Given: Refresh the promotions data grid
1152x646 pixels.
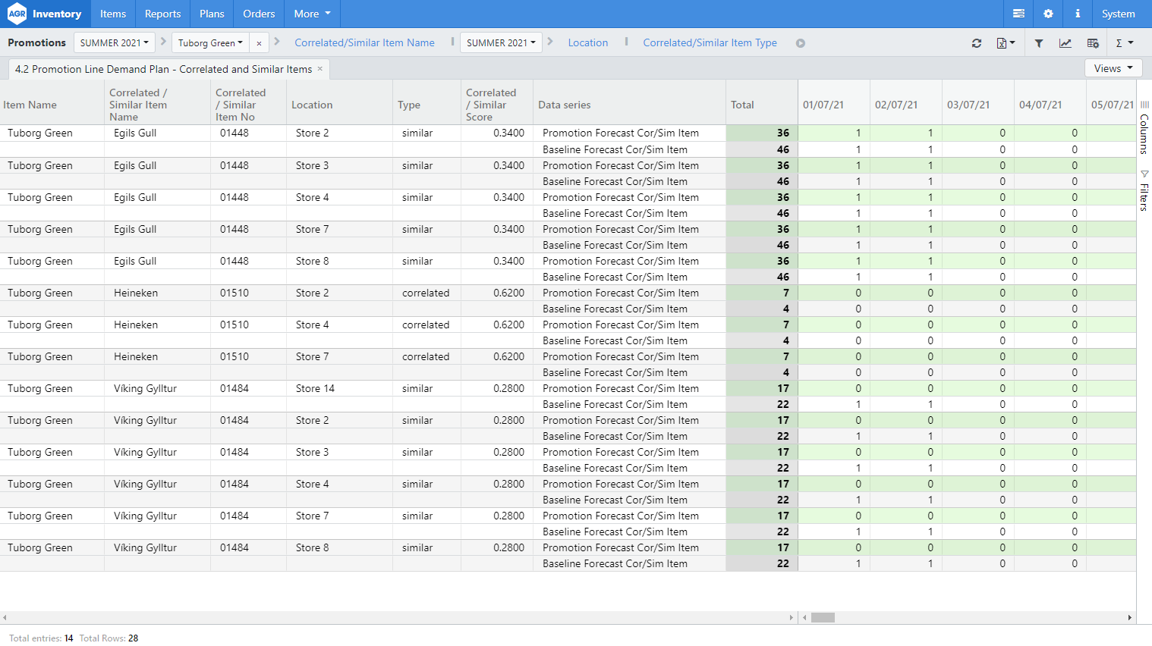Looking at the screenshot, I should (x=977, y=43).
